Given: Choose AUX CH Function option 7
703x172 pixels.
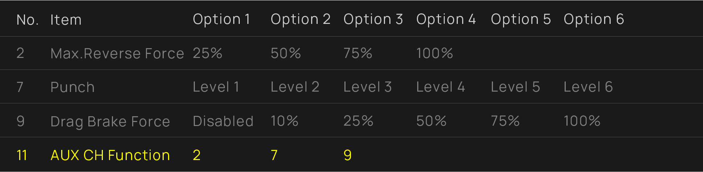Looking at the screenshot, I should 274,155.
